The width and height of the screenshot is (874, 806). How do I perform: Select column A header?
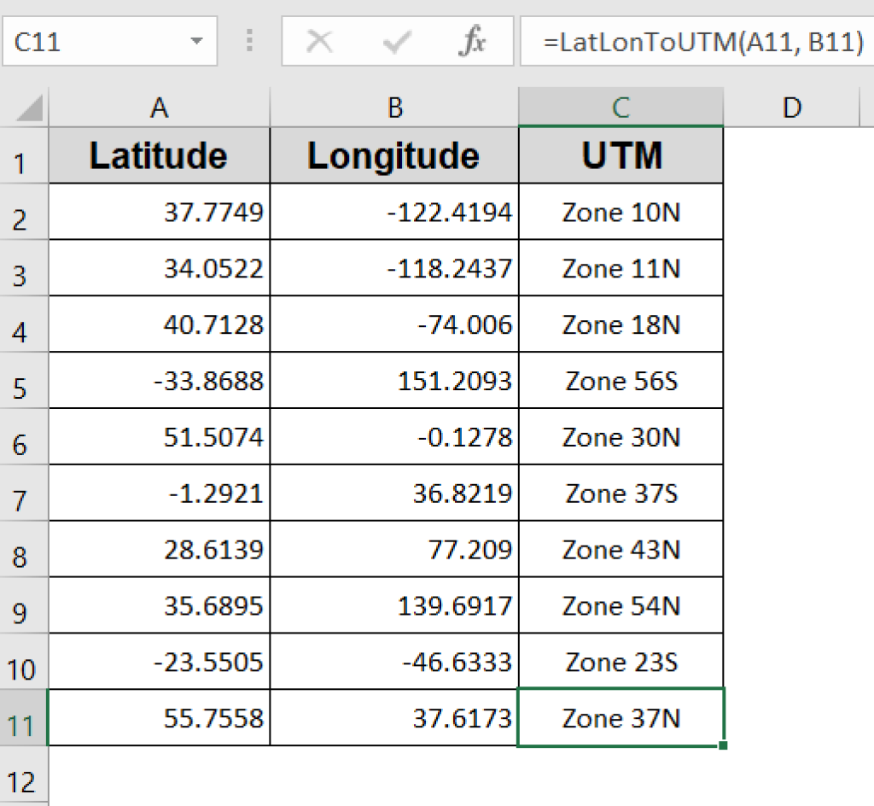click(x=160, y=107)
